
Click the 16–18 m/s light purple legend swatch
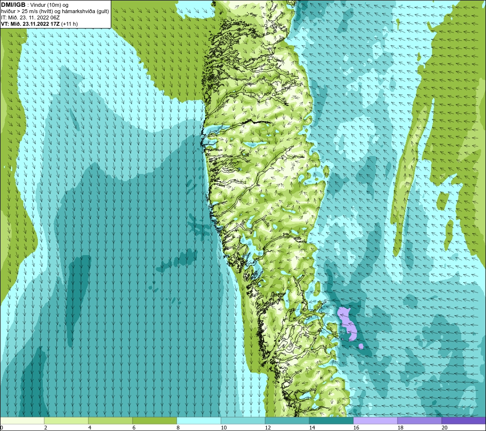[375, 420]
